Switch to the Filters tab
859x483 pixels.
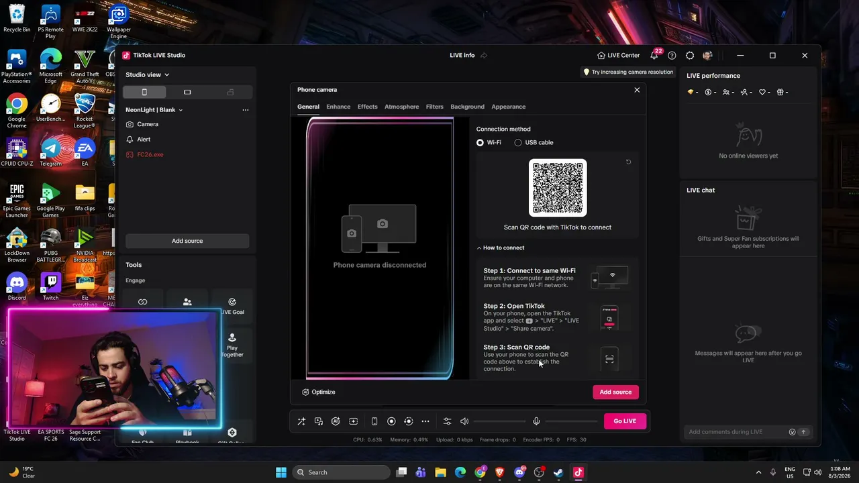[434, 107]
